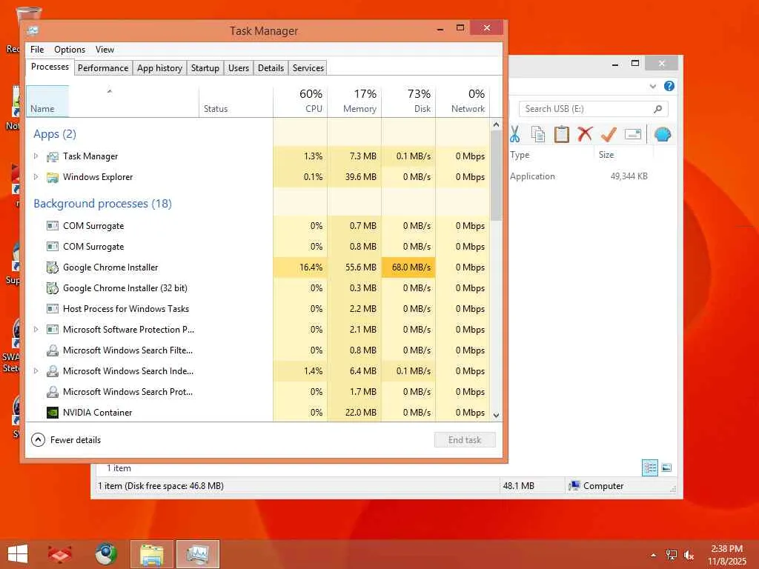Sort processes by Disk column header
Viewport: 759px width, 569px height.
(x=408, y=101)
